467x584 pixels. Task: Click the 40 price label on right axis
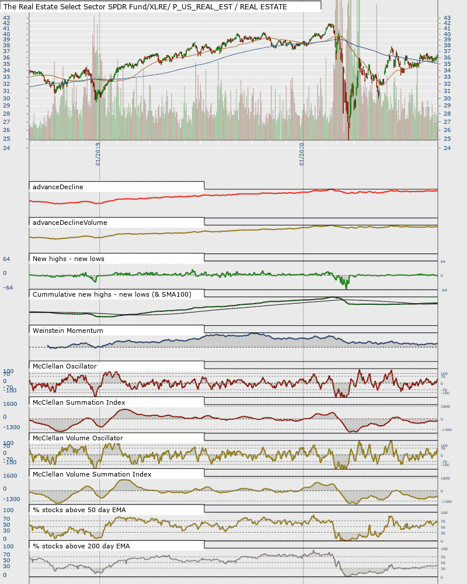(x=447, y=34)
